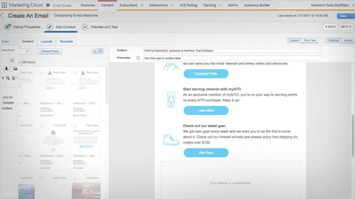355x199 pixels.
Task: Click the NEXT button
Action: (346, 27)
